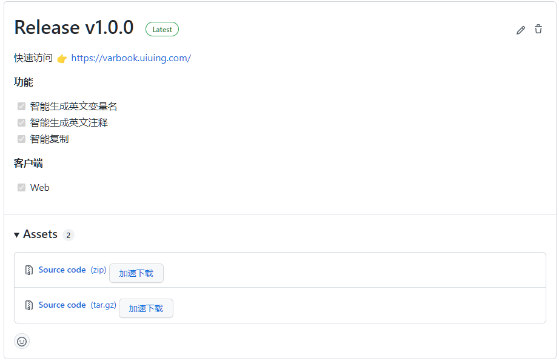The width and height of the screenshot is (559, 361).
Task: Toggle the 智能复制 checkbox
Action: pos(21,139)
